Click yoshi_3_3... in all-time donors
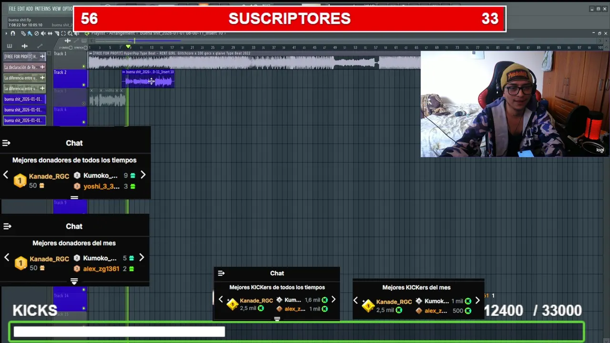Image resolution: width=610 pixels, height=343 pixels. click(102, 186)
